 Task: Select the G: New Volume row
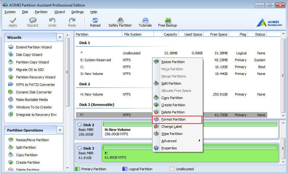click(x=172, y=74)
